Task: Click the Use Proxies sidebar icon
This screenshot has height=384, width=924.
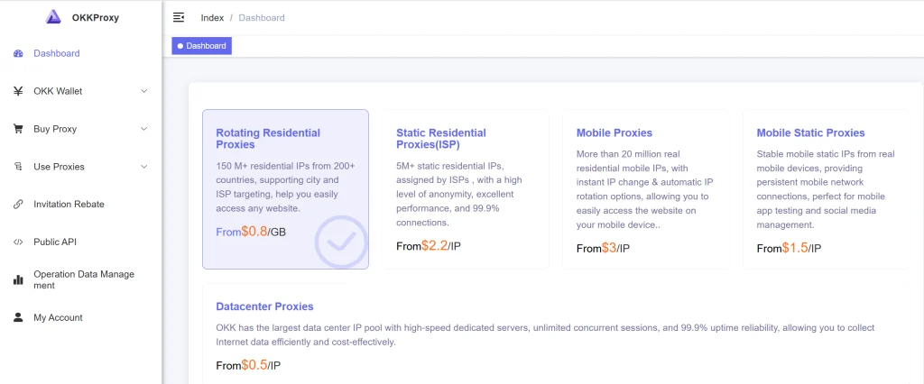Action: [18, 167]
